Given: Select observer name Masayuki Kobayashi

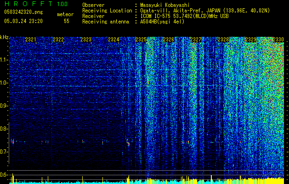Looking at the screenshot, I should pyautogui.click(x=165, y=6).
